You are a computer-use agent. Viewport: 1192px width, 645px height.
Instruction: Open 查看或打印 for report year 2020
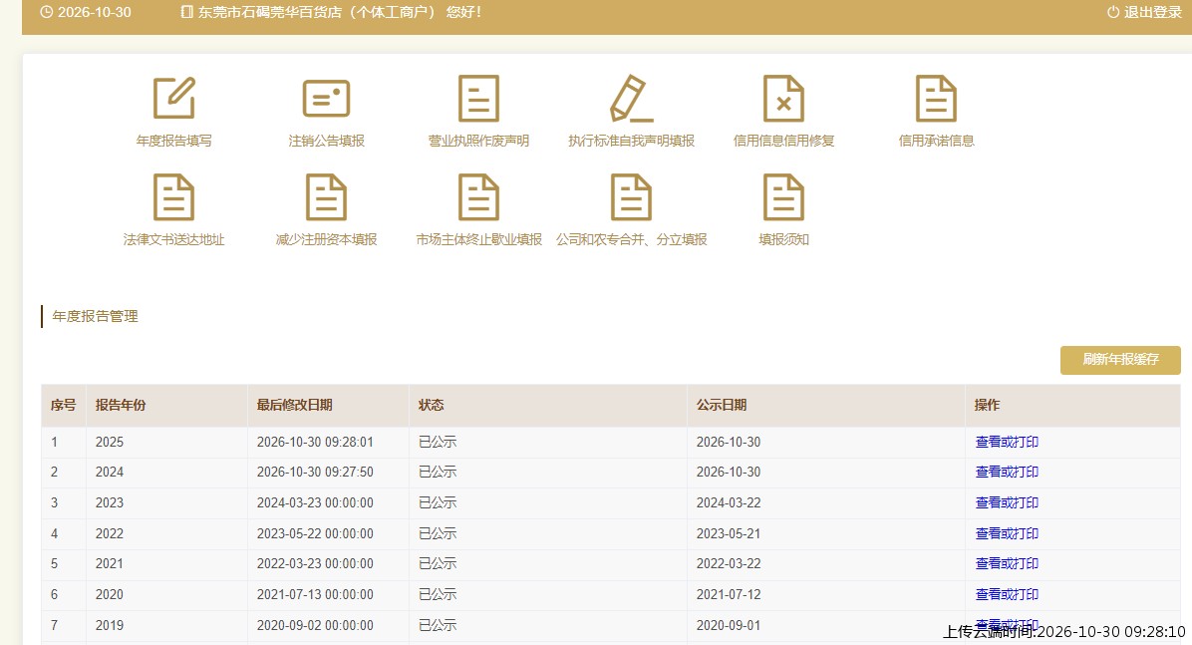(x=1007, y=595)
